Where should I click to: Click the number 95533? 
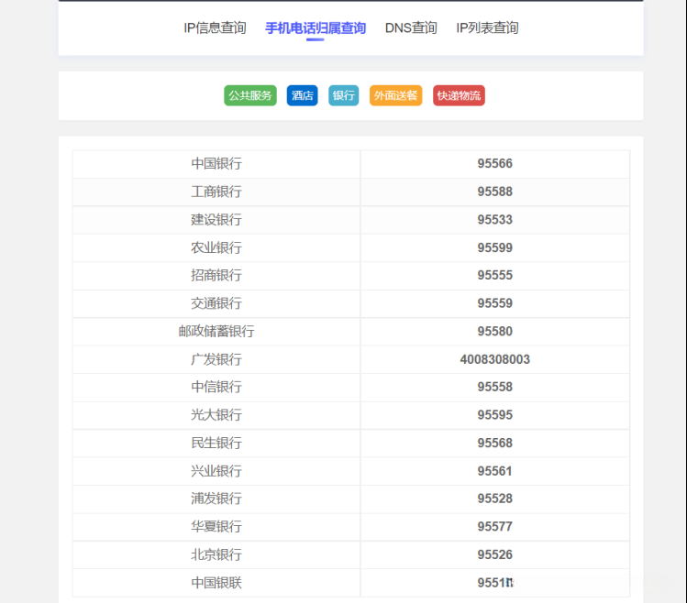point(494,220)
